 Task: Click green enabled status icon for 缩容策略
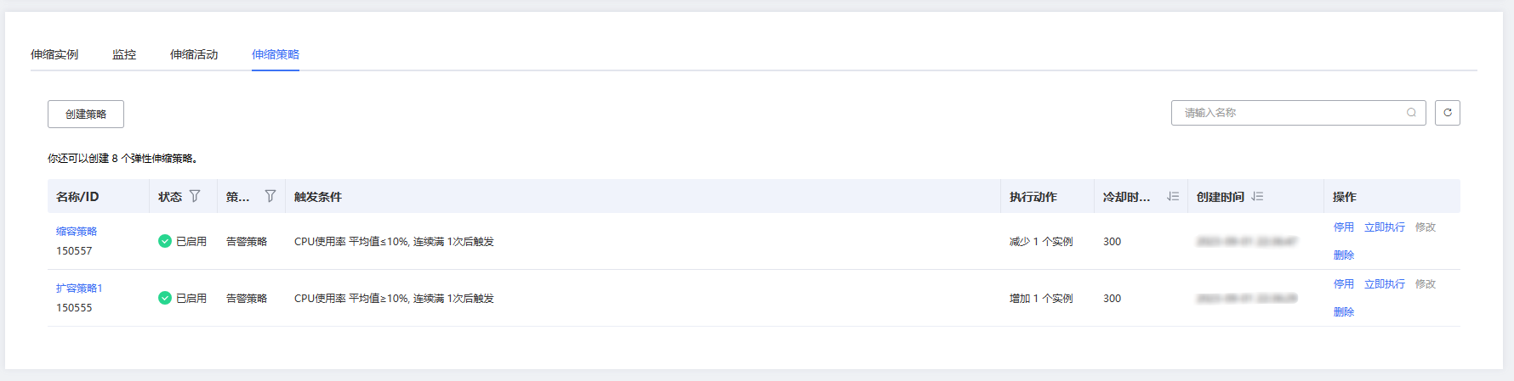165,241
